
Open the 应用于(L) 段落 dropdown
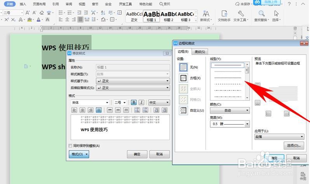pos(279,137)
